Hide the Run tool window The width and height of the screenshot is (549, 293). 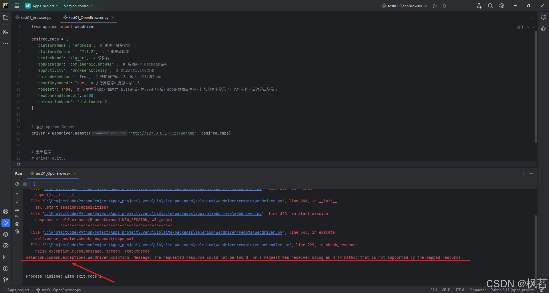click(x=531, y=173)
